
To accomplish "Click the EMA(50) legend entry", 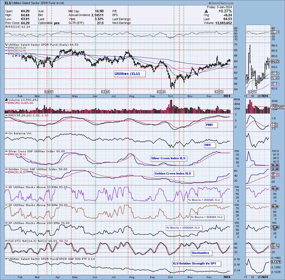I will (x=15, y=51).
